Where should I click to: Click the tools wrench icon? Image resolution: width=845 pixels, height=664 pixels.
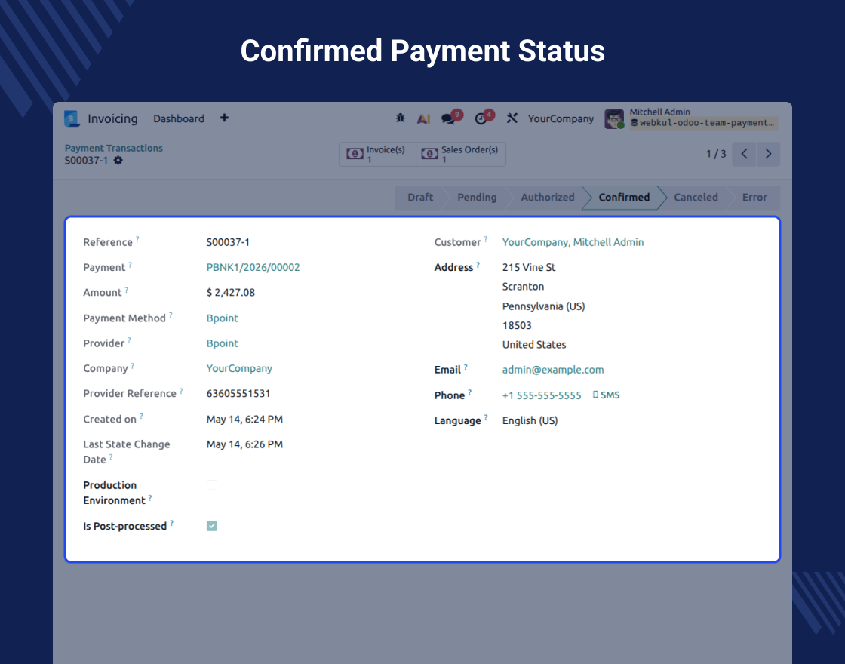[512, 118]
